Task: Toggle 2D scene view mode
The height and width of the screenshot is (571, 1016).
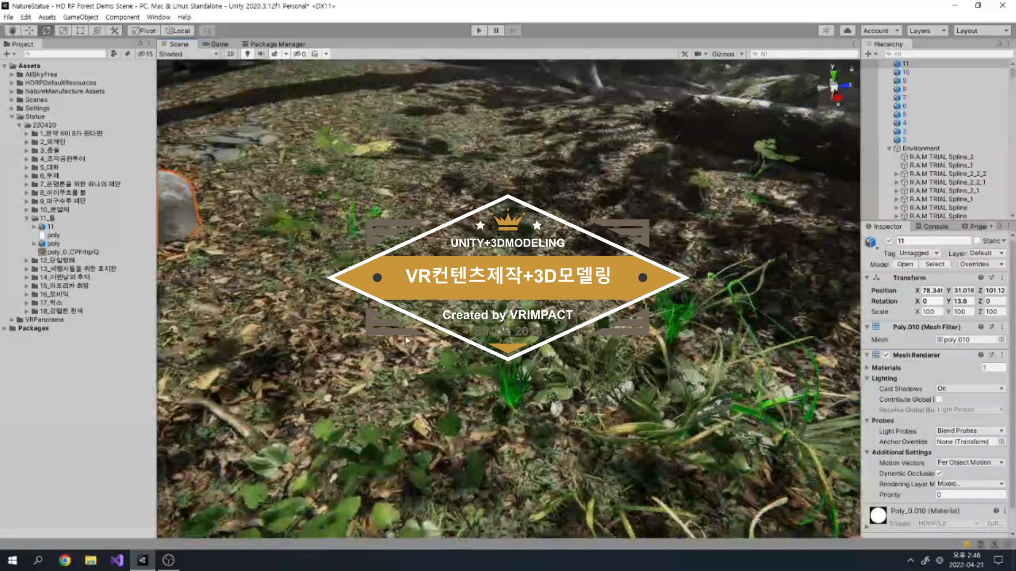Action: click(230, 54)
